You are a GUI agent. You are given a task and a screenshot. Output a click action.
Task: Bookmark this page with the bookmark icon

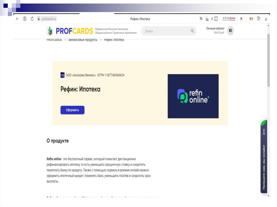(x=241, y=19)
